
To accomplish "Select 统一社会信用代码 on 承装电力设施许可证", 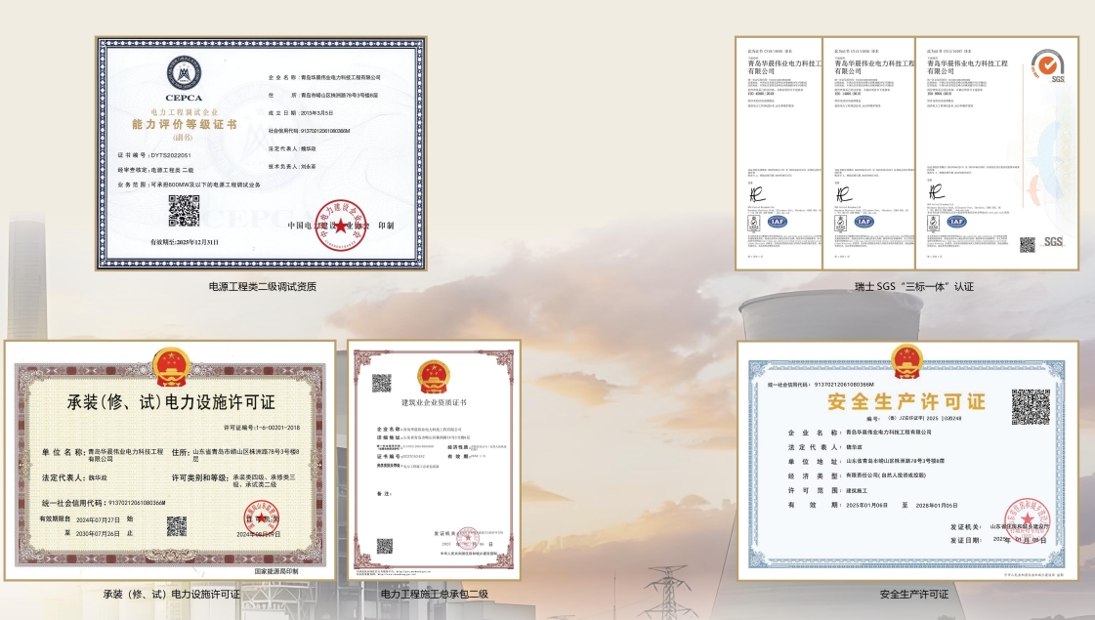I will click(104, 503).
